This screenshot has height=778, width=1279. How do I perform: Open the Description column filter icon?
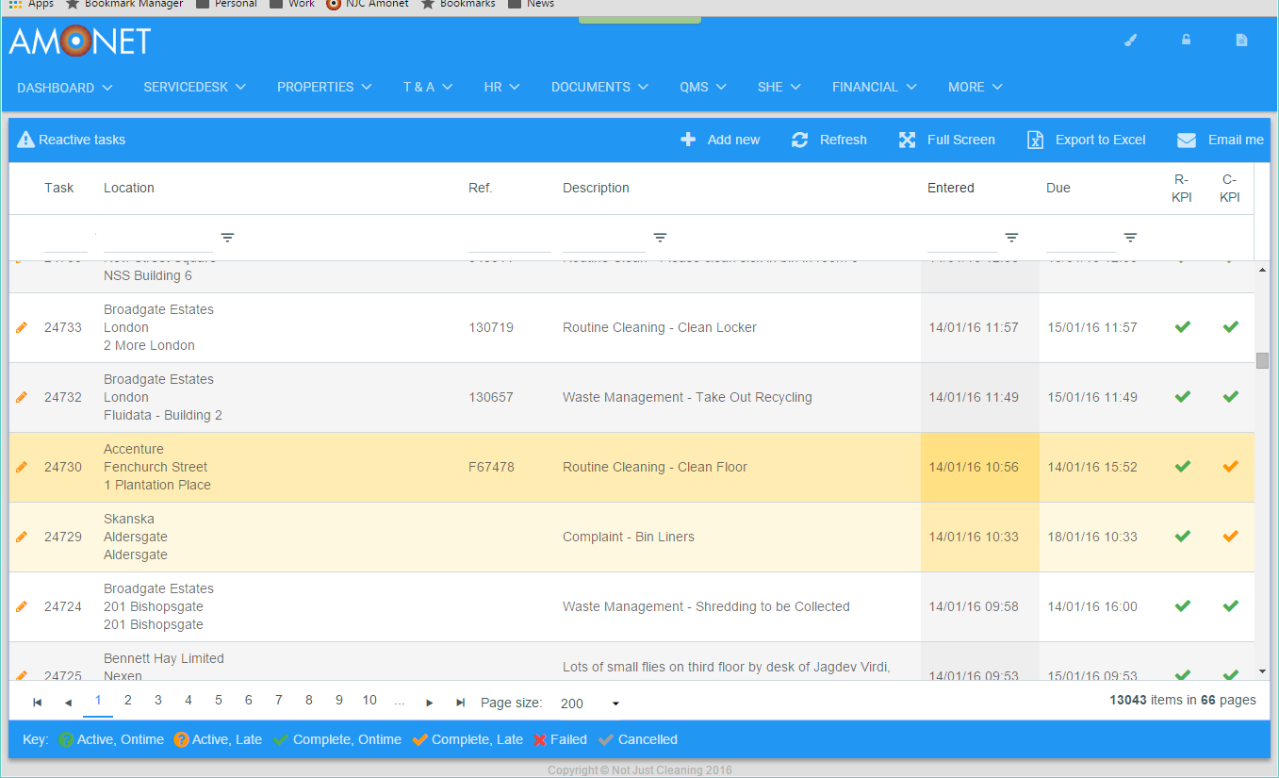(661, 238)
